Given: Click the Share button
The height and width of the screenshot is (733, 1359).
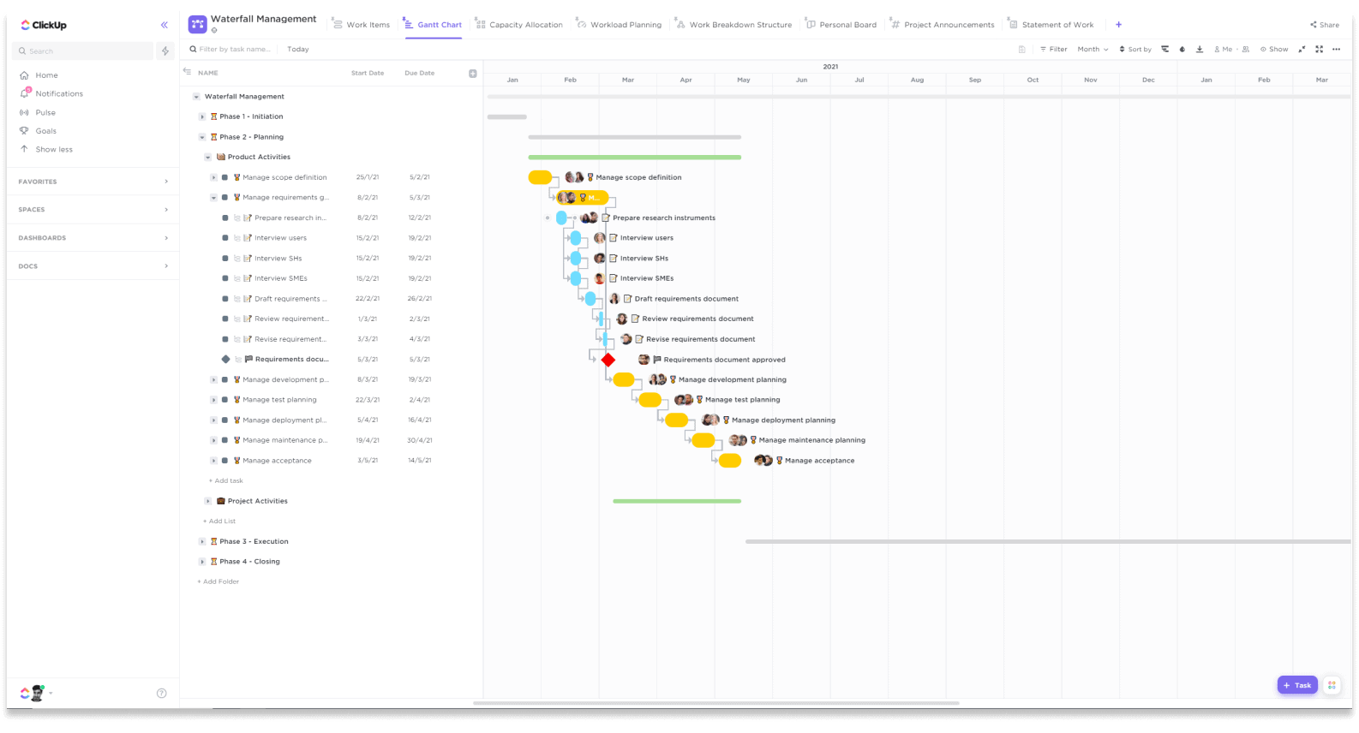Looking at the screenshot, I should pyautogui.click(x=1325, y=25).
